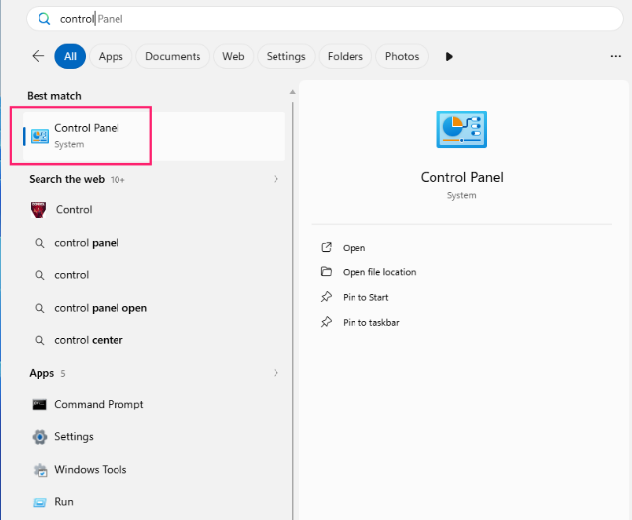Click the Control Panel icon in best match

point(39,136)
